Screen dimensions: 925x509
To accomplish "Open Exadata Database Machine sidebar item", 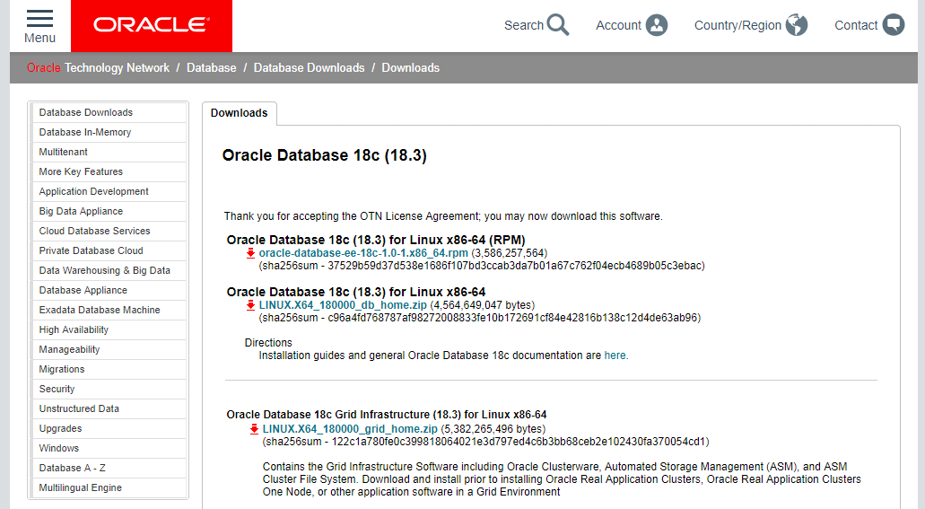I will pyautogui.click(x=109, y=310).
